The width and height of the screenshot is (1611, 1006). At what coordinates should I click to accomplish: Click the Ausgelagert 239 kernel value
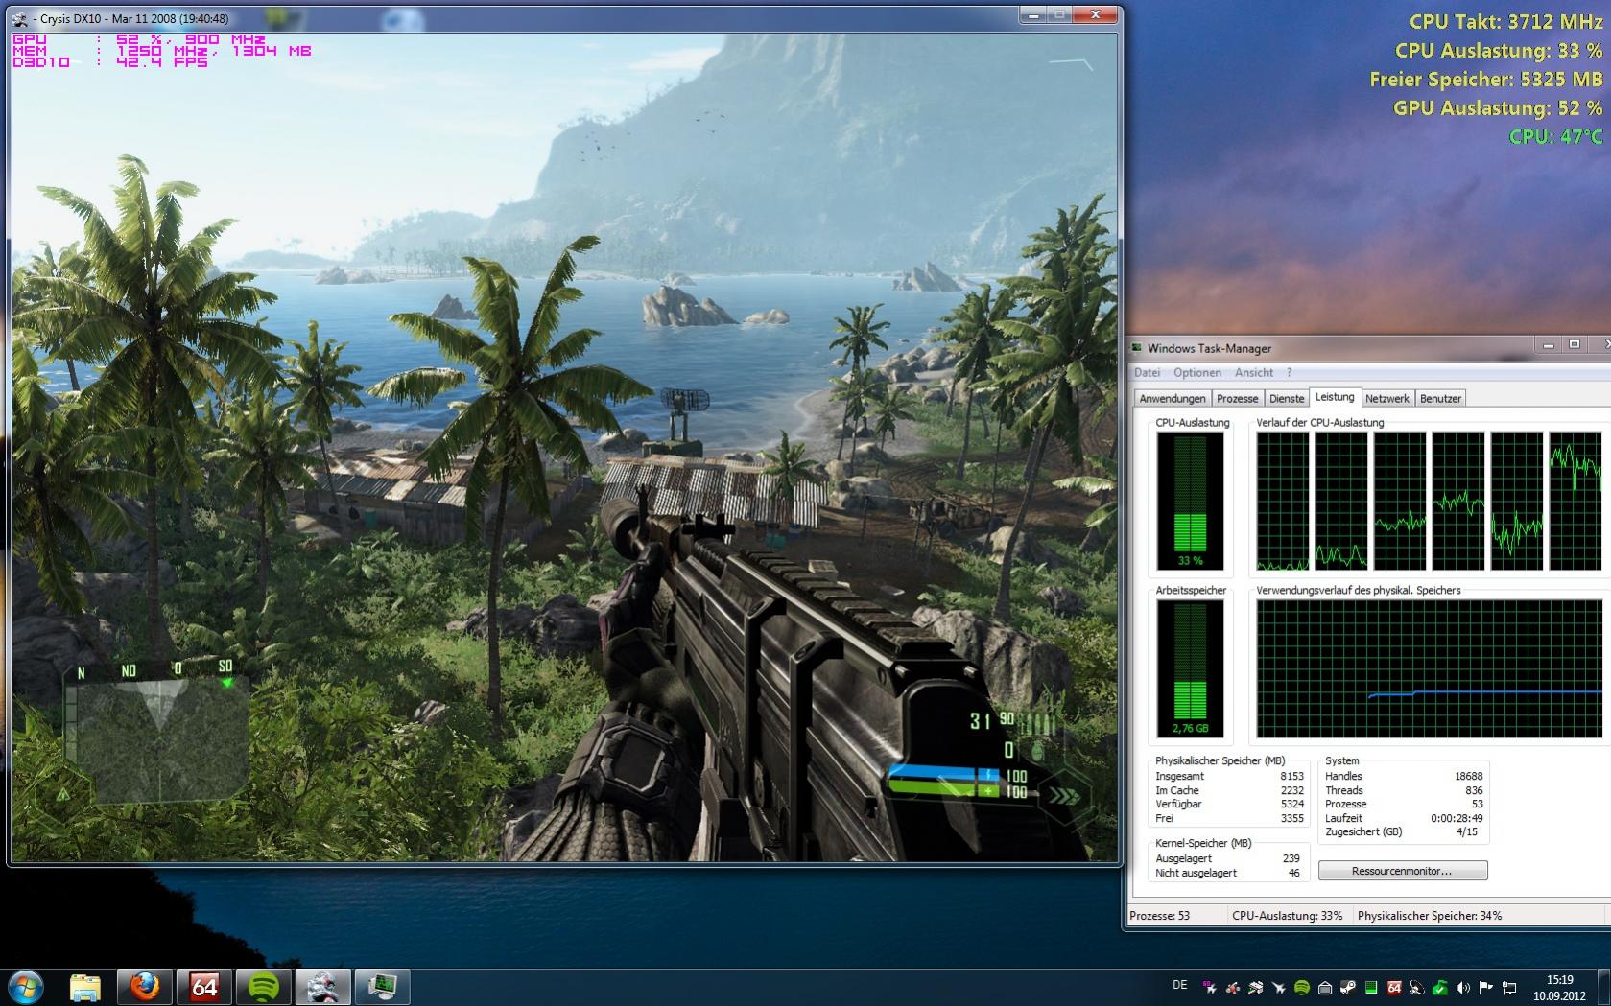coord(1291,858)
